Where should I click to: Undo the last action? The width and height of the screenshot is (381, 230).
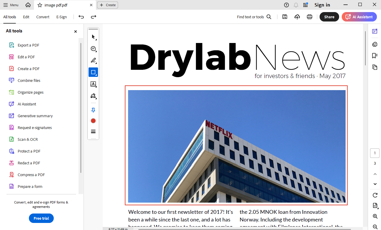pos(81,17)
